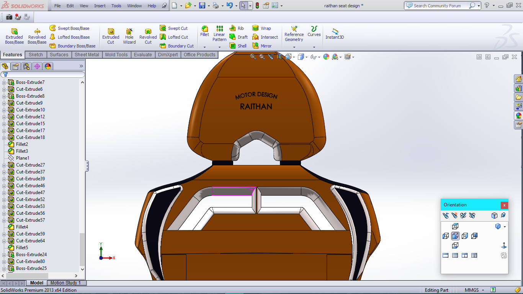Screen dimensions: 523x294
Task: Select Front view in Orientation box
Action: pos(455,236)
